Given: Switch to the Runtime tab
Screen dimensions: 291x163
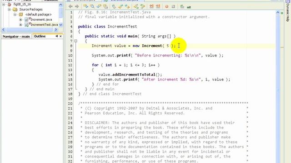Looking at the screenshot, I should pos(51,0).
